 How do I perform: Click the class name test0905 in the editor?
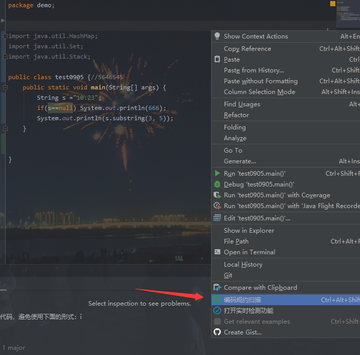point(69,77)
